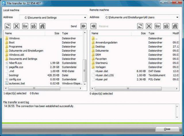Sort remote list by Type column

click(x=159, y=33)
